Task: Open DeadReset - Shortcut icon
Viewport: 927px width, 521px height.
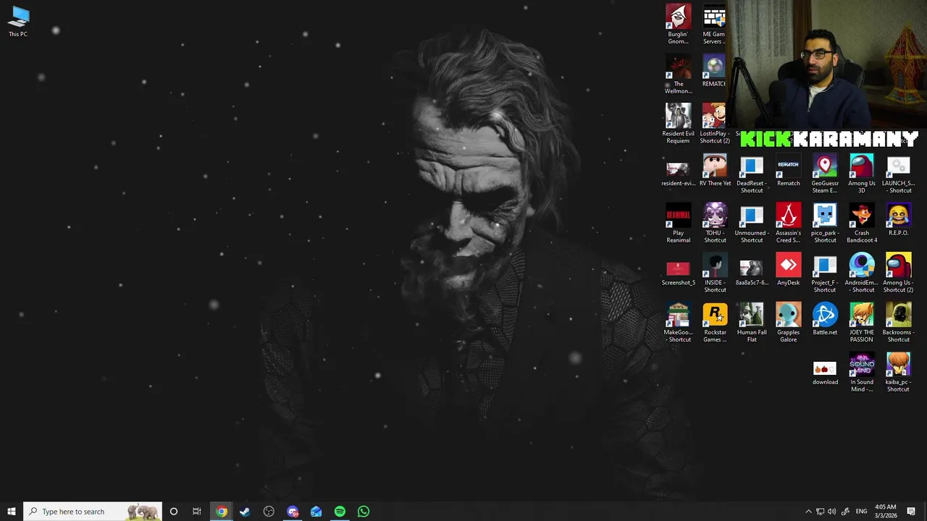Action: tap(752, 174)
